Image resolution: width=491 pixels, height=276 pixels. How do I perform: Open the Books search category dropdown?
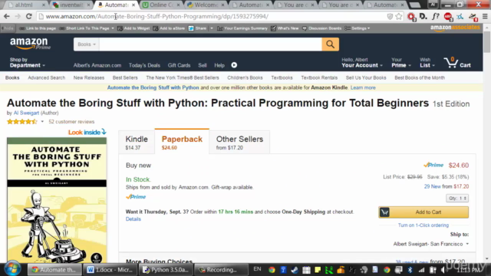87,44
